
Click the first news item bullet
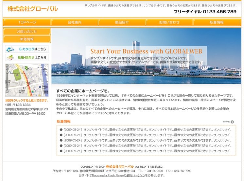tap(61, 130)
